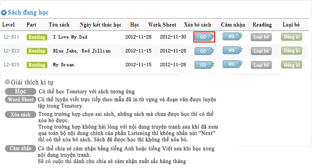Click the Reading column header
The image size is (312, 168).
point(262,25)
